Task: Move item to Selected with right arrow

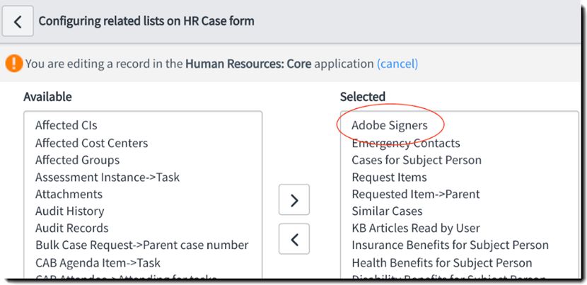Action: (294, 199)
